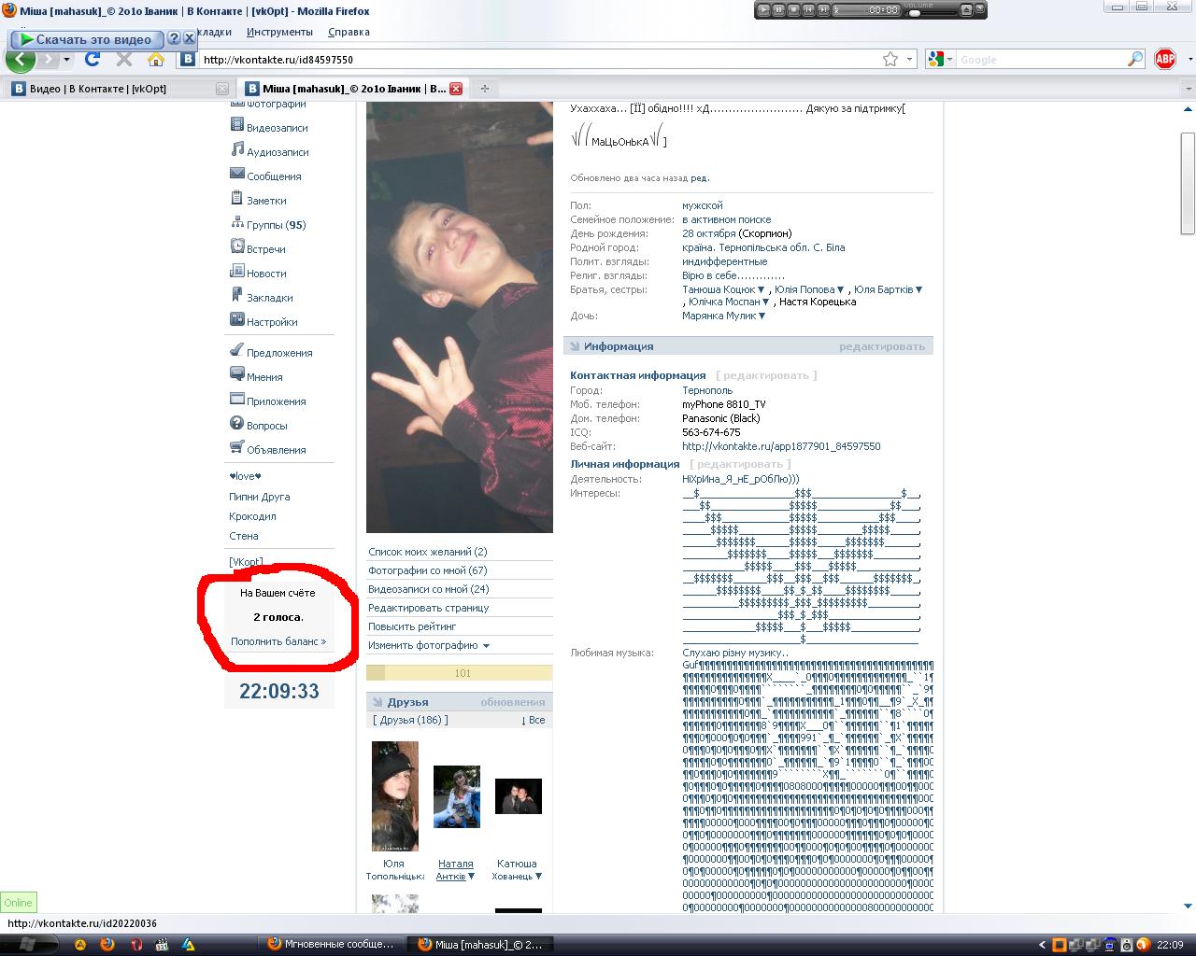The width and height of the screenshot is (1196, 956).
Task: Open the Инструменты menu
Action: [279, 32]
